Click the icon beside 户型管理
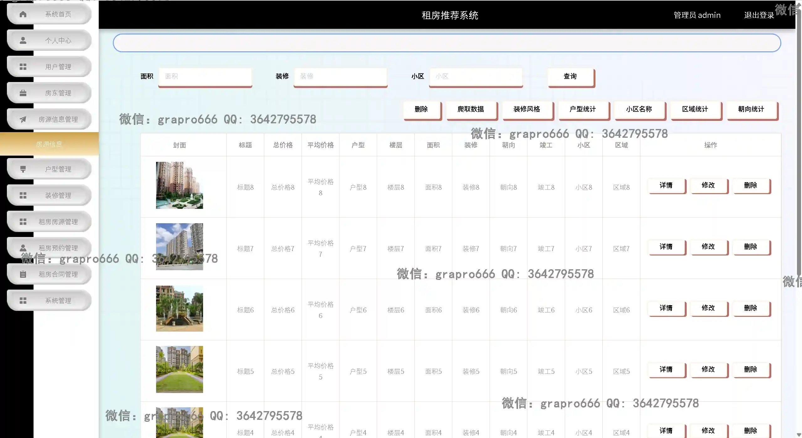This screenshot has width=802, height=438. click(x=23, y=169)
